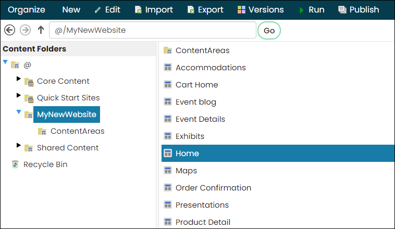Image resolution: width=395 pixels, height=229 pixels.
Task: Select the highlighted Home item
Action: click(278, 153)
